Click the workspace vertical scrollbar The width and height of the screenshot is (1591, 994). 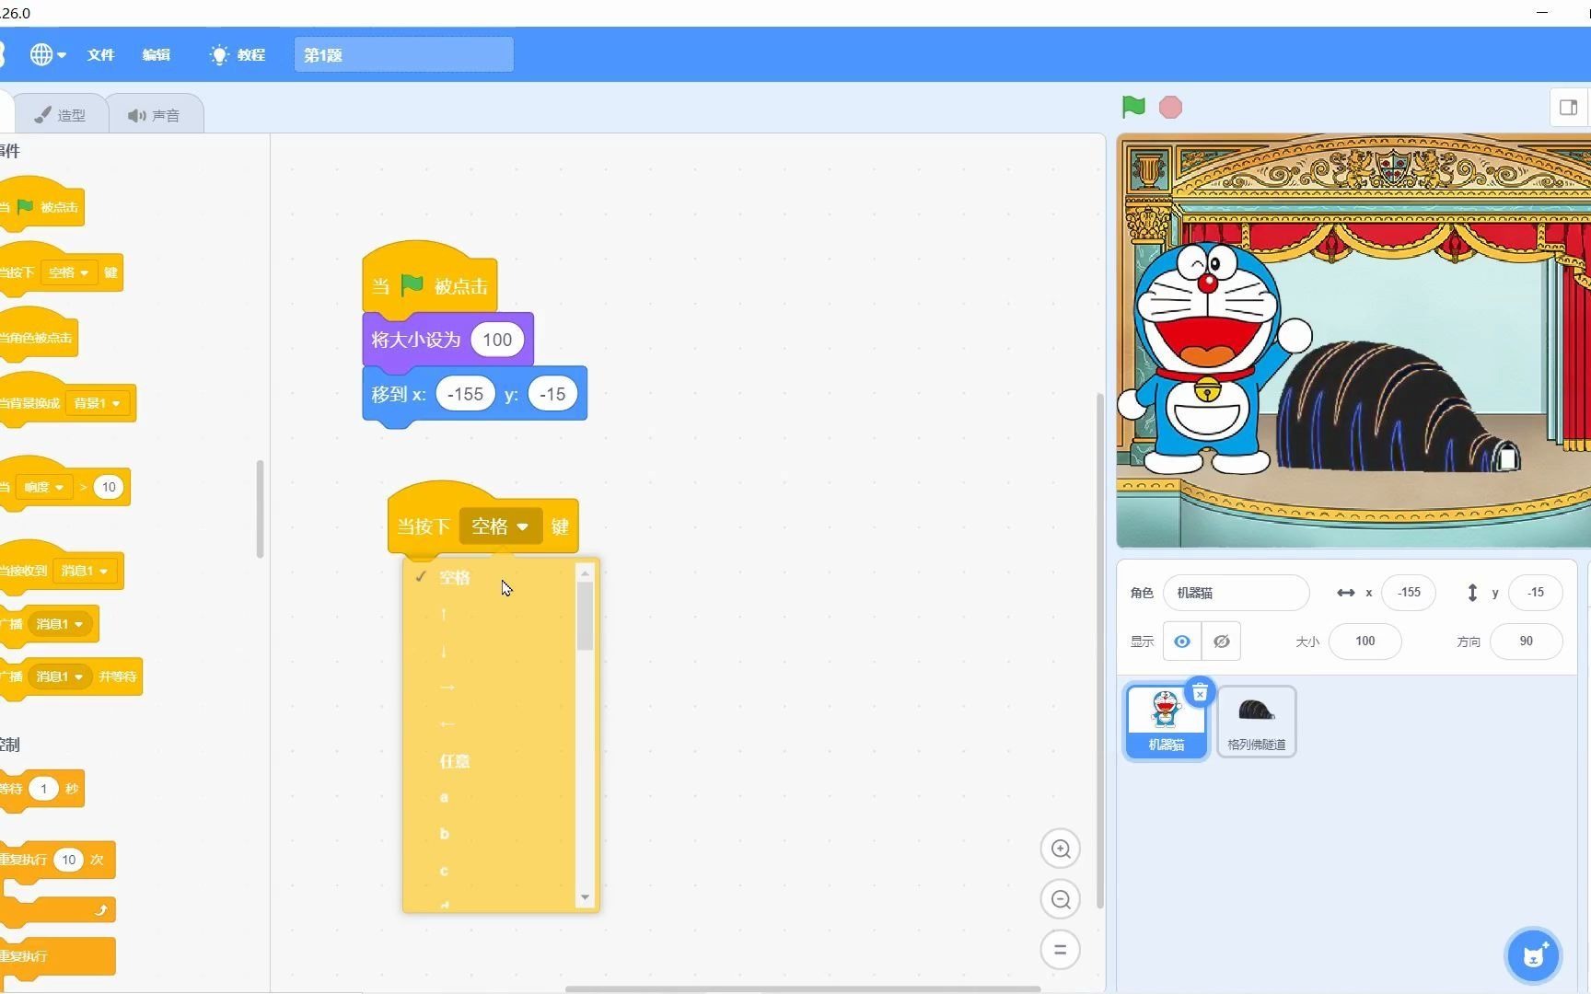(1099, 651)
